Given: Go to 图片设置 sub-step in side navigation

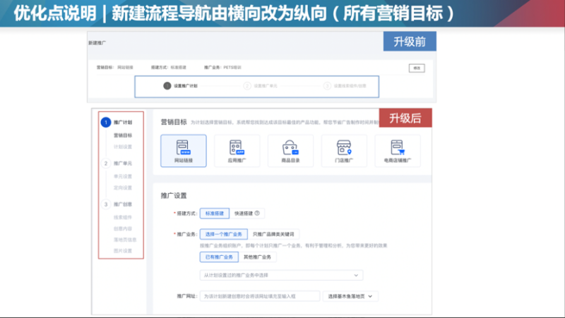Looking at the screenshot, I should point(123,251).
